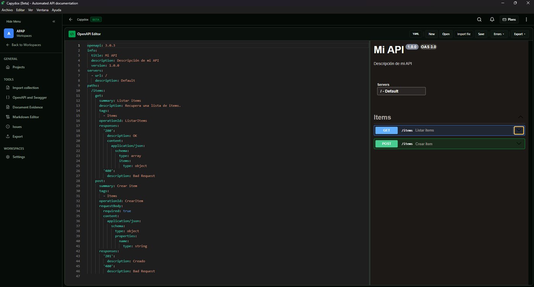Go back using the top arrow icon

pyautogui.click(x=71, y=19)
